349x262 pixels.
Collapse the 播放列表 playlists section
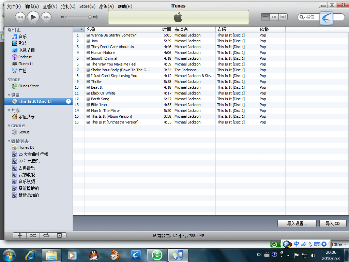pos(9,141)
